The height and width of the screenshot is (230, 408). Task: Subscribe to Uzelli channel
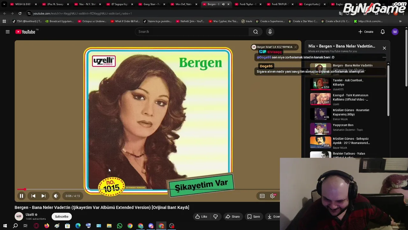pos(62,217)
